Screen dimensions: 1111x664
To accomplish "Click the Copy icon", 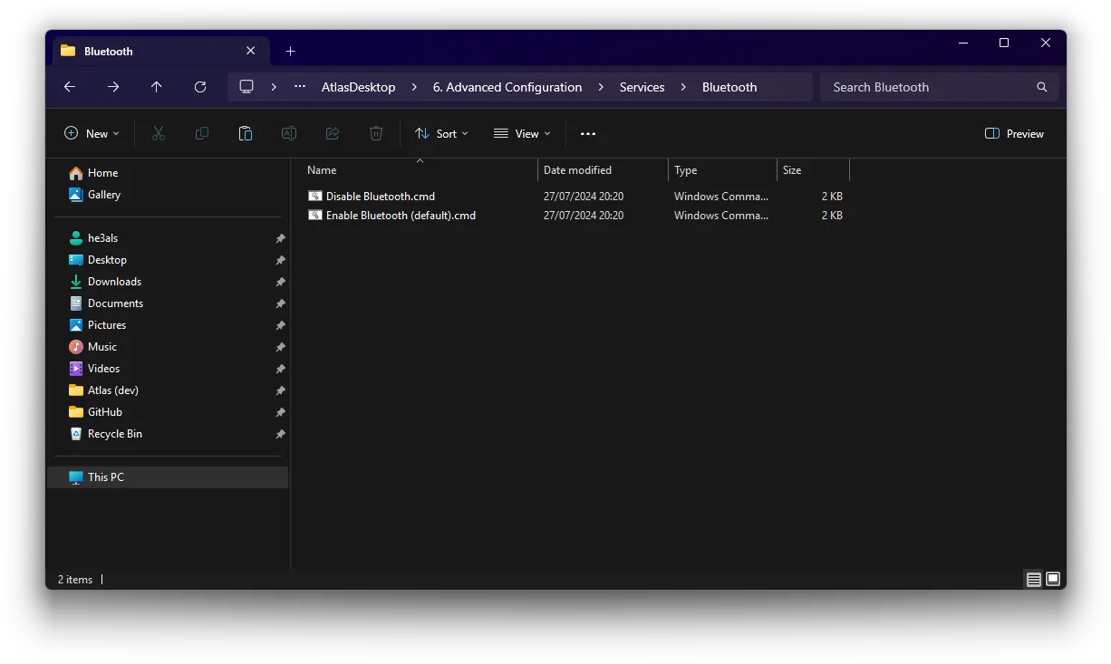I will pos(201,133).
